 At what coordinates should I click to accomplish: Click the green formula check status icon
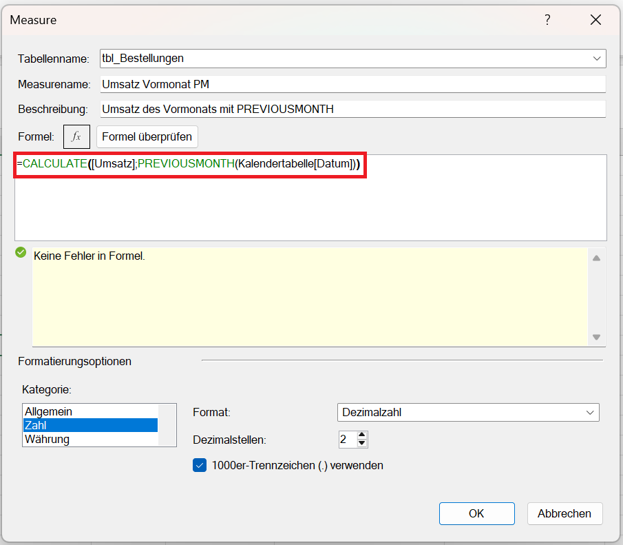point(21,253)
